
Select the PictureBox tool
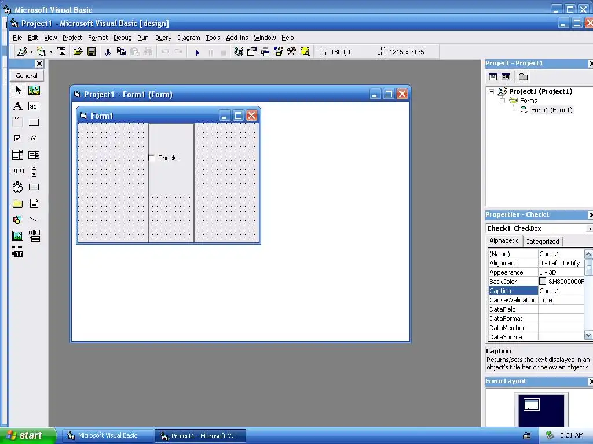point(34,90)
